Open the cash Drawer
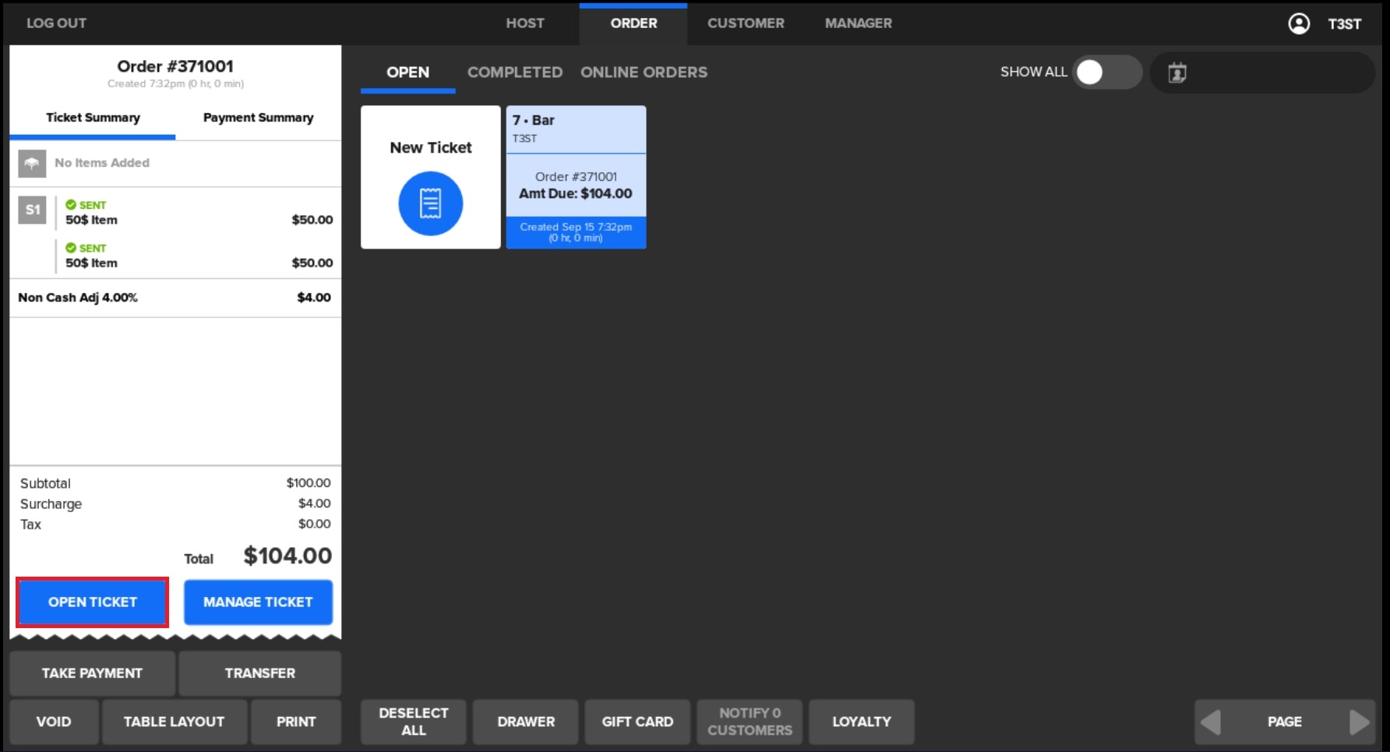1390x752 pixels. (526, 722)
